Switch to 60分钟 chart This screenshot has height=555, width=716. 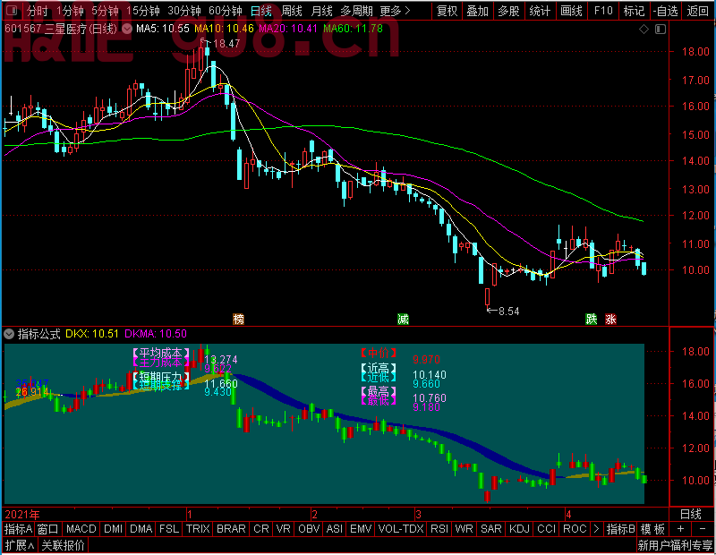(226, 11)
